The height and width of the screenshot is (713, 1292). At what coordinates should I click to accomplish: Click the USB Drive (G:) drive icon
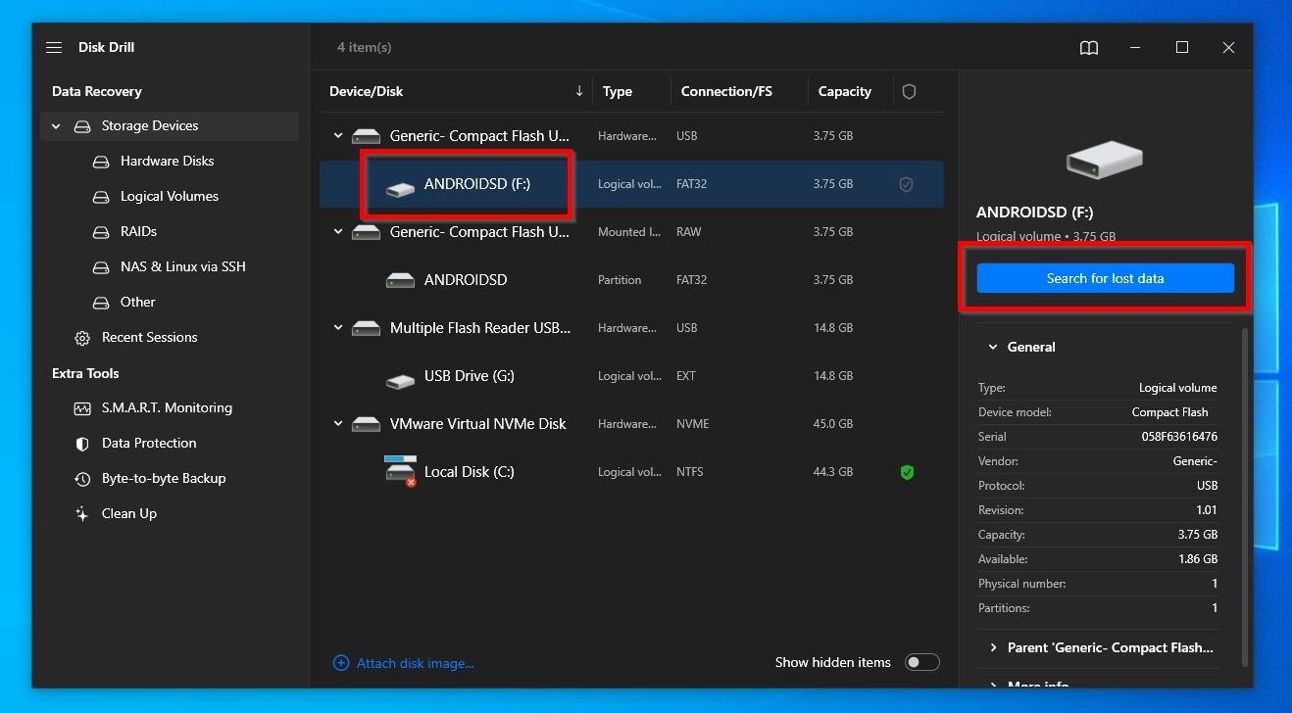[x=400, y=380]
